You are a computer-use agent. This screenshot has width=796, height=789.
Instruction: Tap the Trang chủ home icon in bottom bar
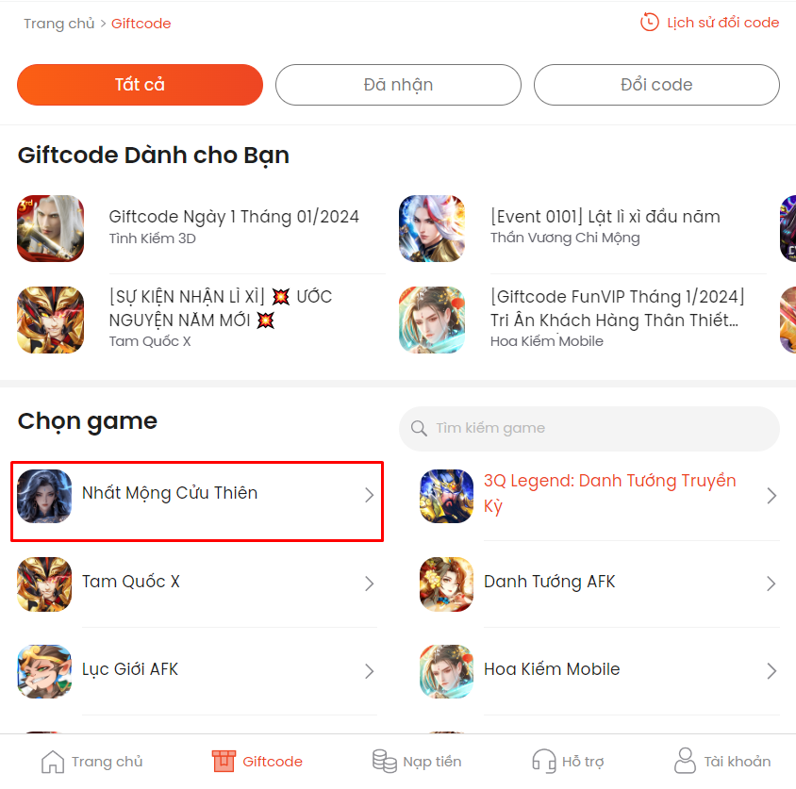coord(53,761)
